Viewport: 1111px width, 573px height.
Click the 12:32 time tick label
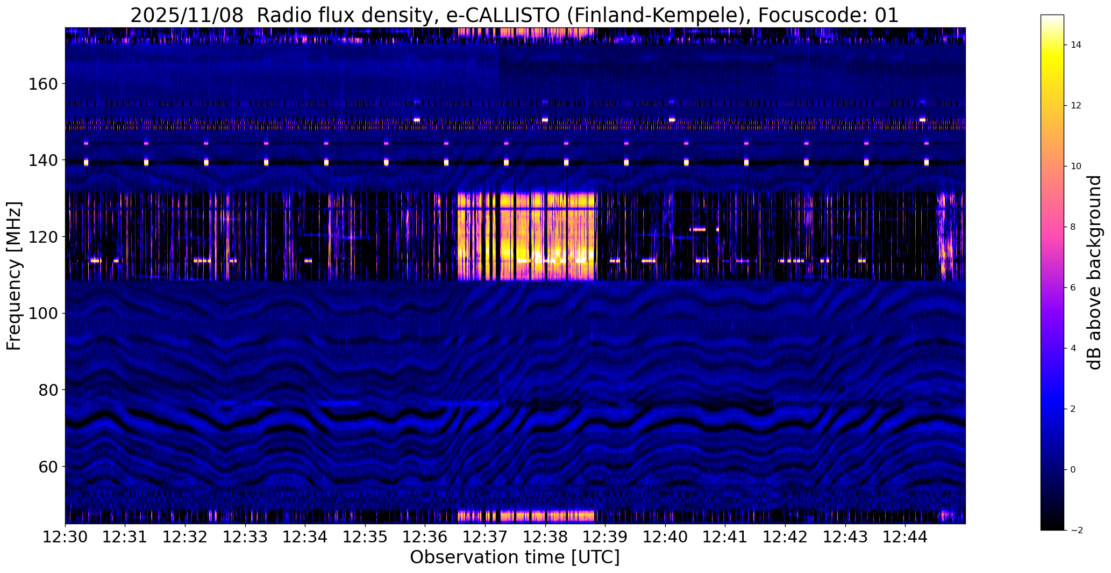point(185,536)
